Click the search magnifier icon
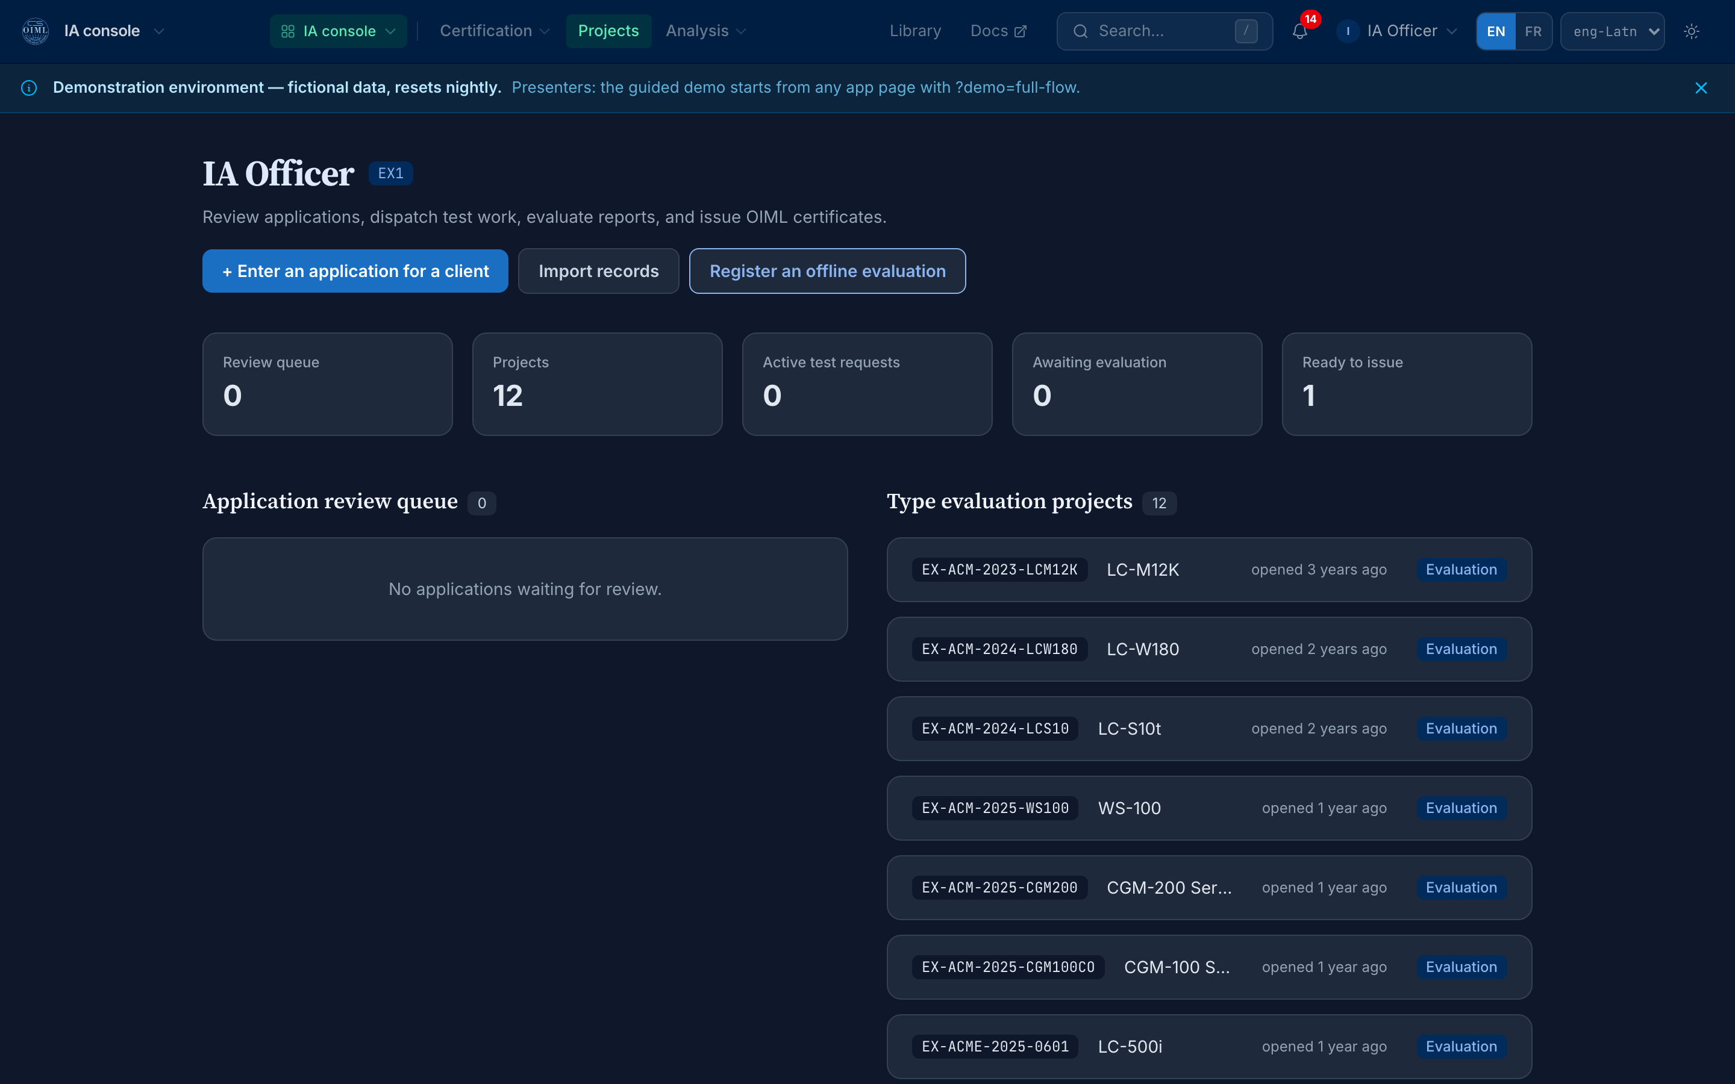 pyautogui.click(x=1080, y=31)
